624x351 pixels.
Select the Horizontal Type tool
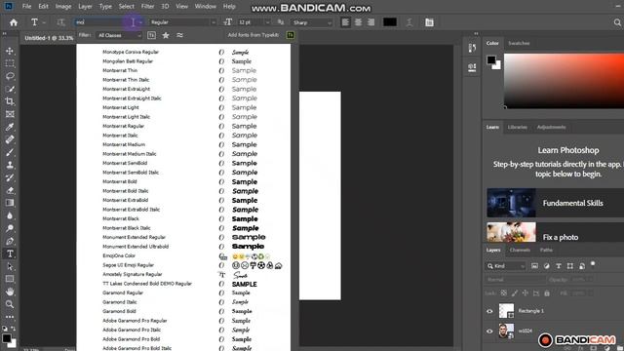(10, 253)
